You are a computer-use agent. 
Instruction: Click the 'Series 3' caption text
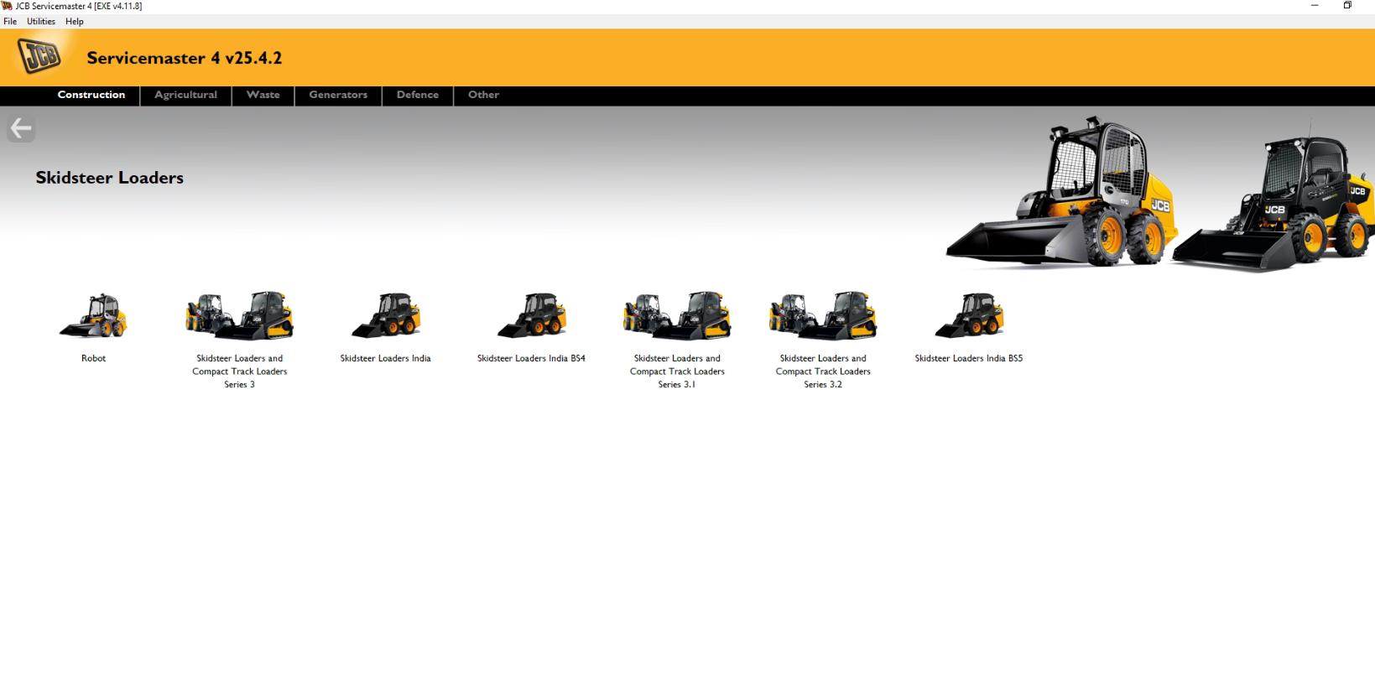(239, 385)
